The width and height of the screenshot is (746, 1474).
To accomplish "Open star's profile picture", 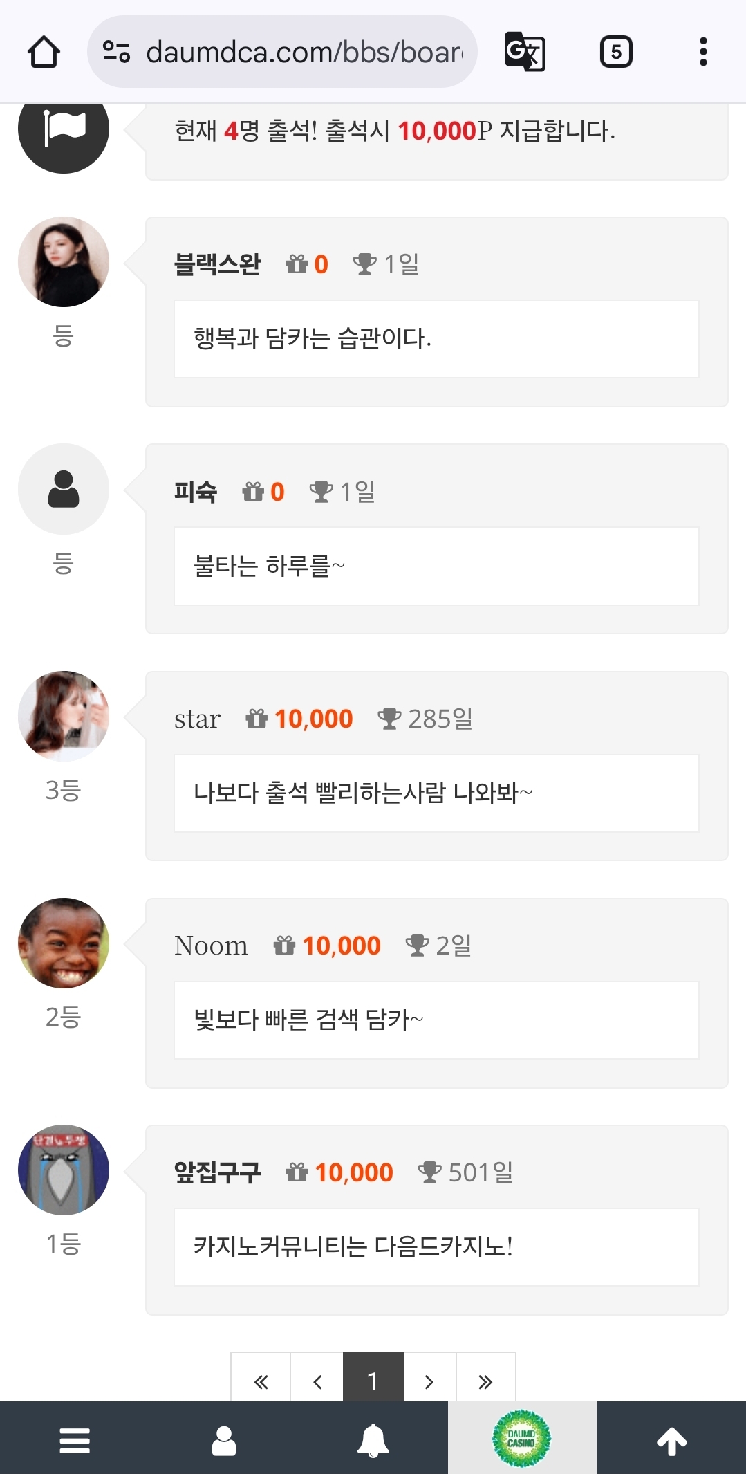I will tap(64, 716).
